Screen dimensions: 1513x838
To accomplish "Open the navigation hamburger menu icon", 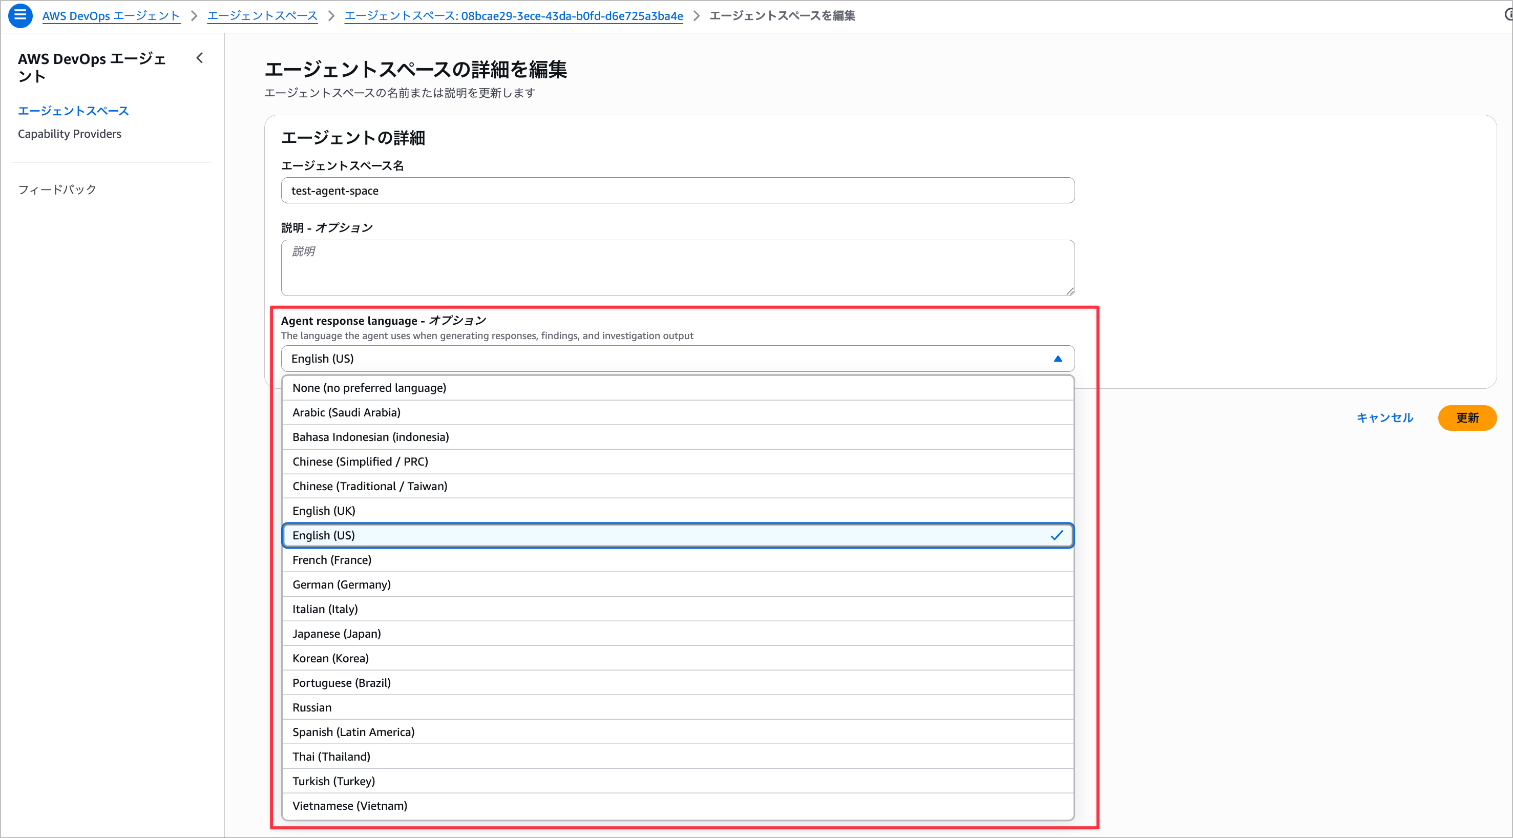I will pyautogui.click(x=20, y=15).
